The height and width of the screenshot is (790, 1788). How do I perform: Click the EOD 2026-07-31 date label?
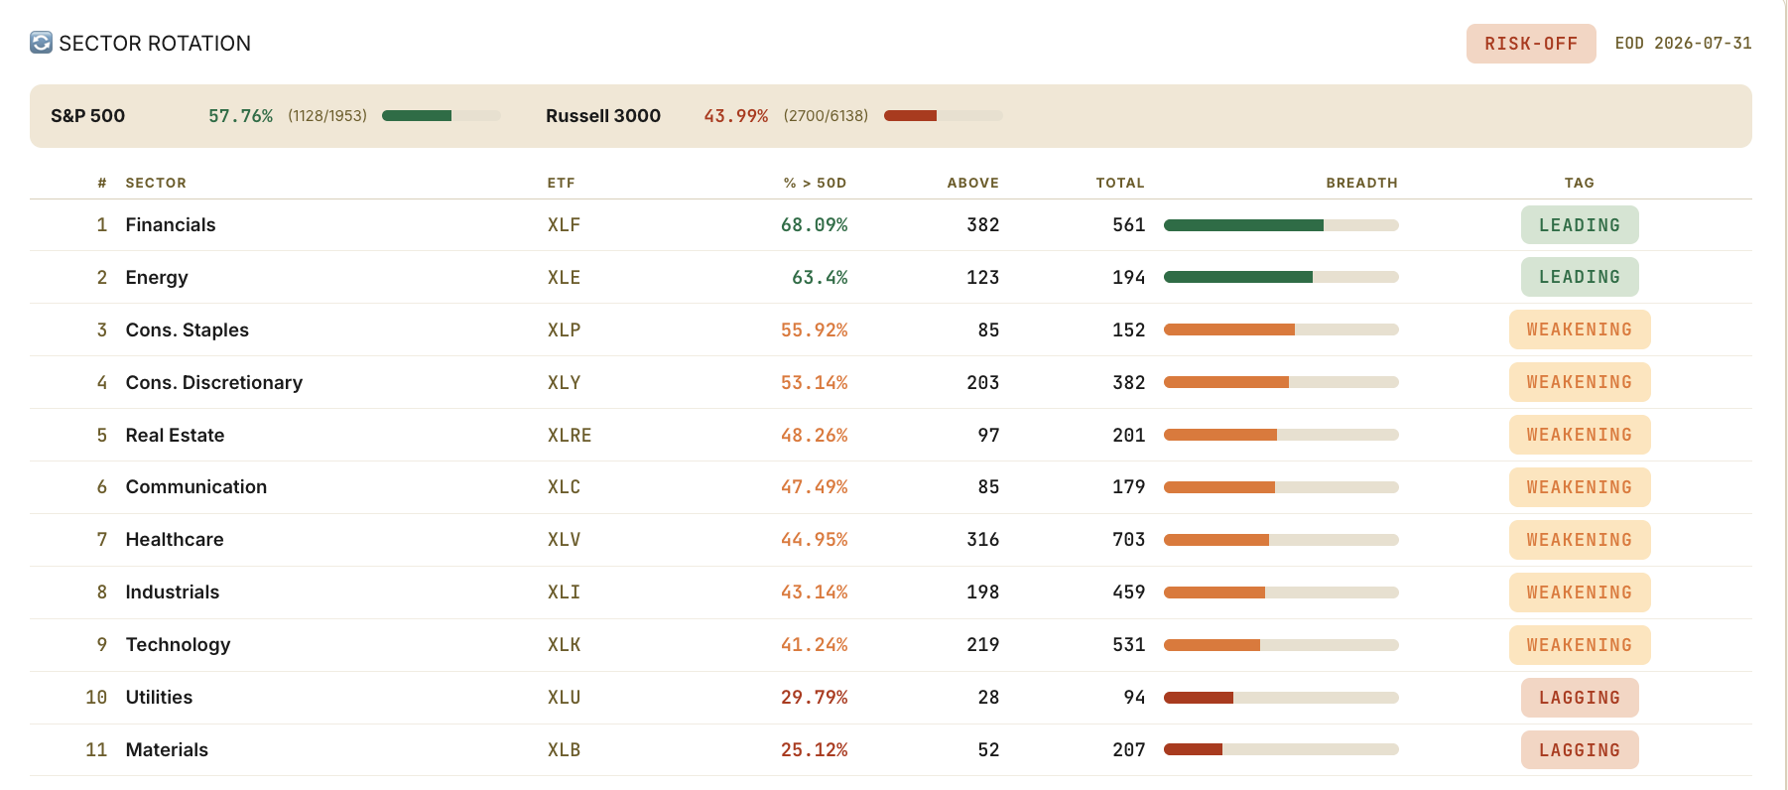pos(1683,44)
